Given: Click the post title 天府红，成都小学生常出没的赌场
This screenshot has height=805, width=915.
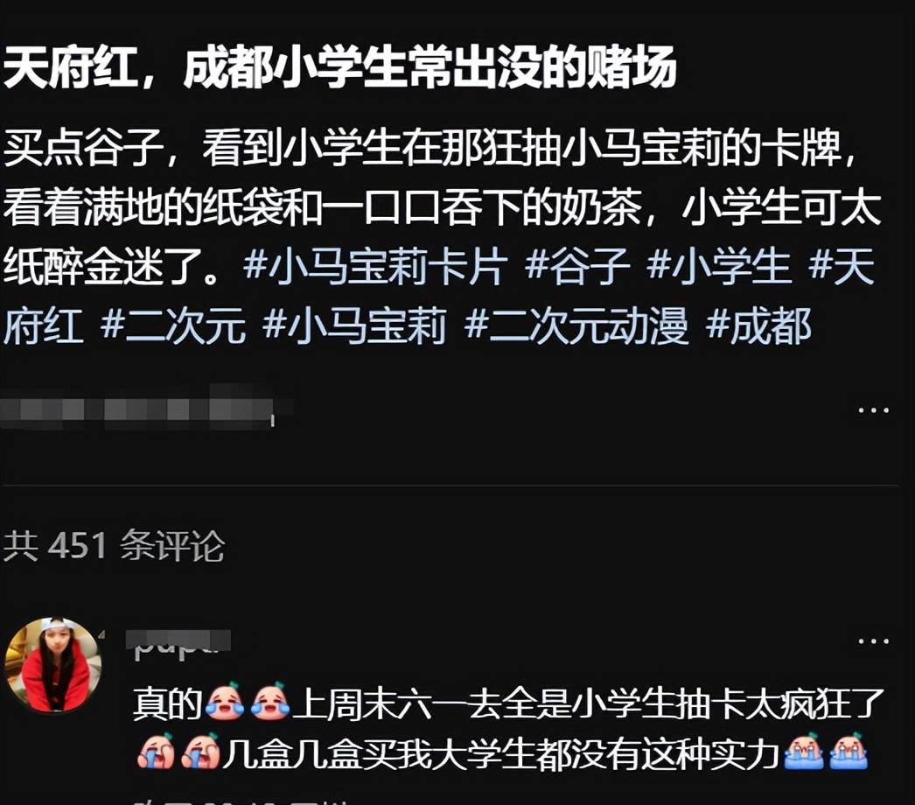Looking at the screenshot, I should (339, 68).
